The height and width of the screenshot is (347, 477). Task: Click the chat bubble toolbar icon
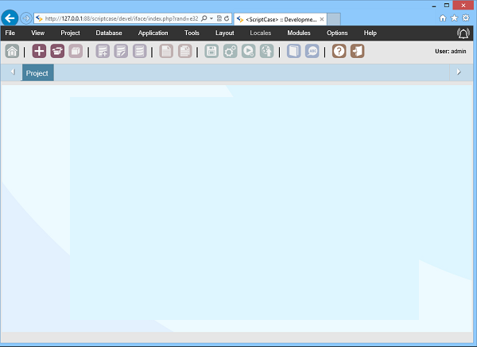click(x=312, y=51)
